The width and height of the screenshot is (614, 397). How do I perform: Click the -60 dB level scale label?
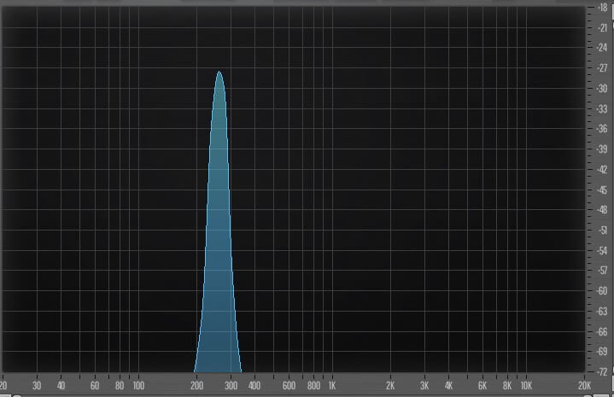(602, 291)
